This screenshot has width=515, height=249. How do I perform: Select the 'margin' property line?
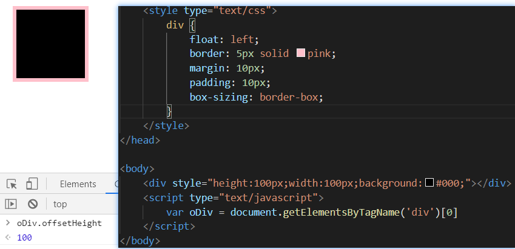pyautogui.click(x=227, y=68)
